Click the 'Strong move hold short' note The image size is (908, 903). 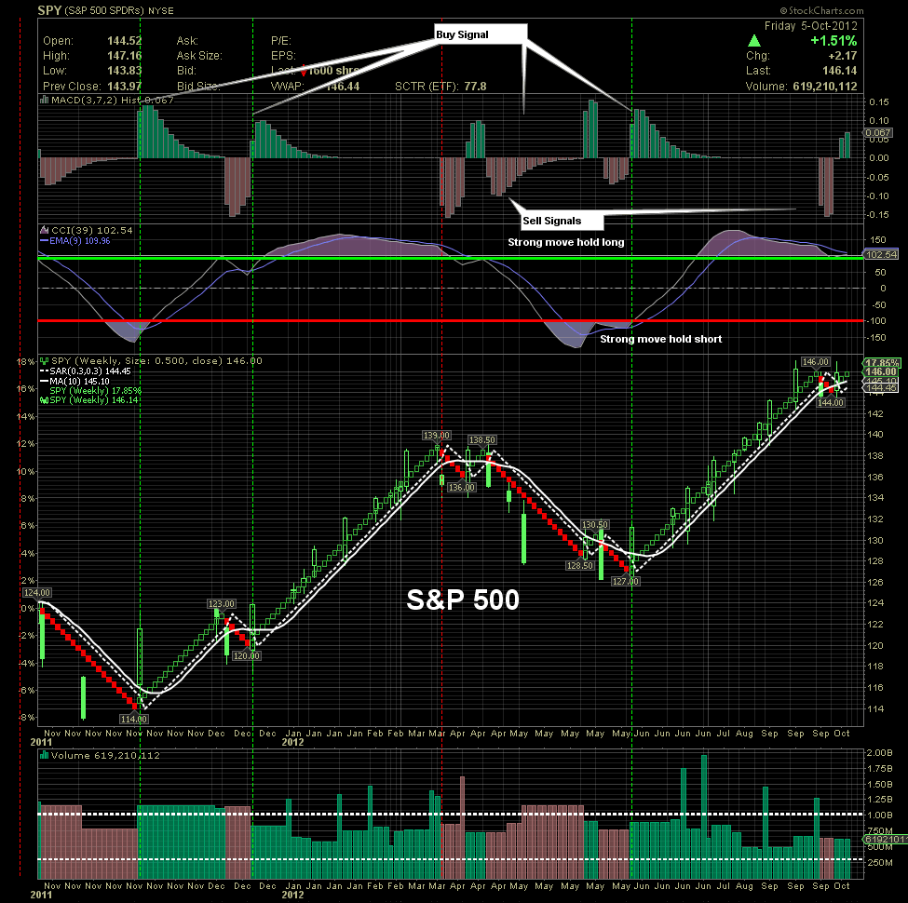(x=660, y=339)
